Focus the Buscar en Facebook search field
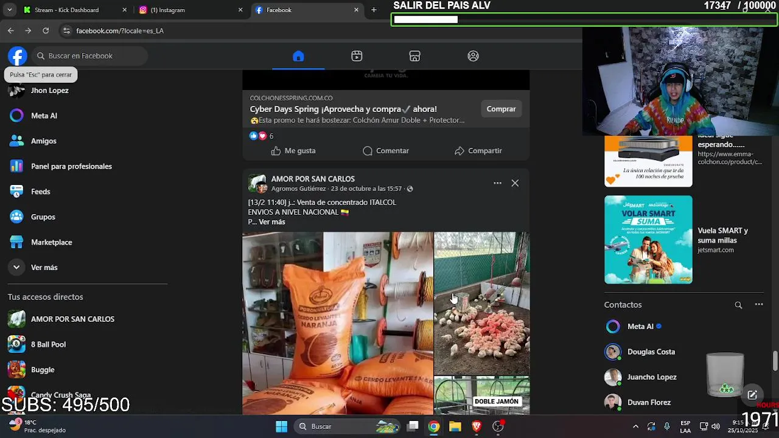The width and height of the screenshot is (779, 438). [x=90, y=56]
